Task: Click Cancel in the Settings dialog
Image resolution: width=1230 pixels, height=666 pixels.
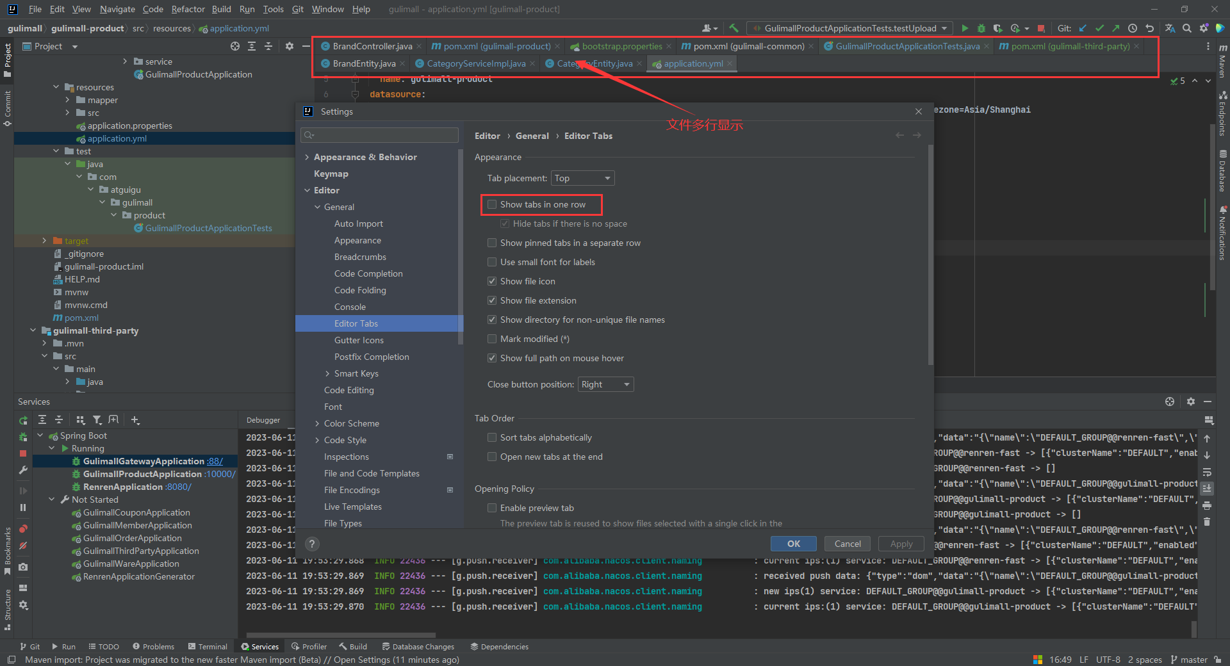Action: click(x=847, y=544)
